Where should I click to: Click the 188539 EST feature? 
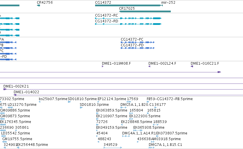tap(156, 125)
